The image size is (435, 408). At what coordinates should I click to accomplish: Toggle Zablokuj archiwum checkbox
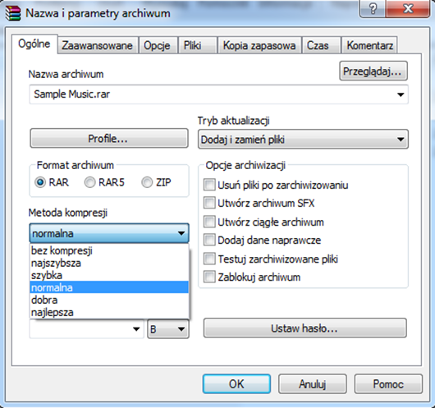pos(209,277)
